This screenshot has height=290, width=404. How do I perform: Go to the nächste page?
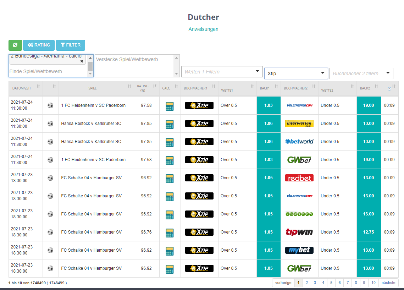(388, 283)
